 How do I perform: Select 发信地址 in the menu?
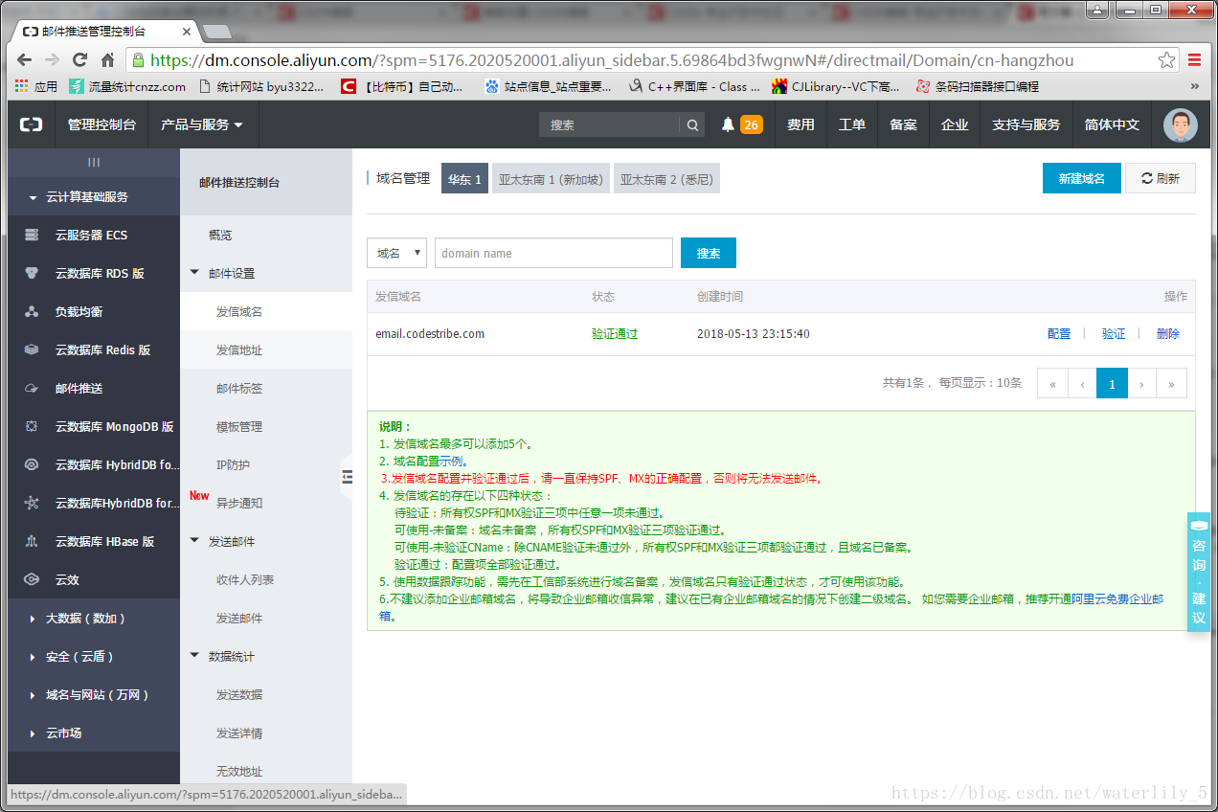click(x=239, y=350)
